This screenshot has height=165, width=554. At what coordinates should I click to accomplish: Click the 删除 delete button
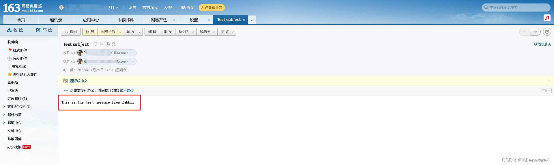pos(152,32)
